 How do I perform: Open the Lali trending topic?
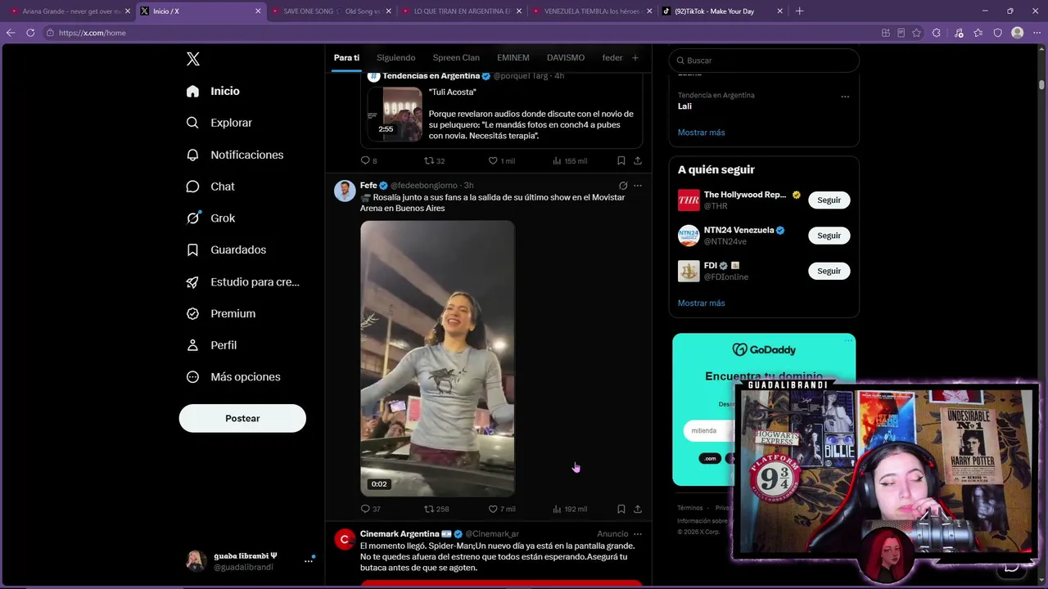(x=684, y=106)
